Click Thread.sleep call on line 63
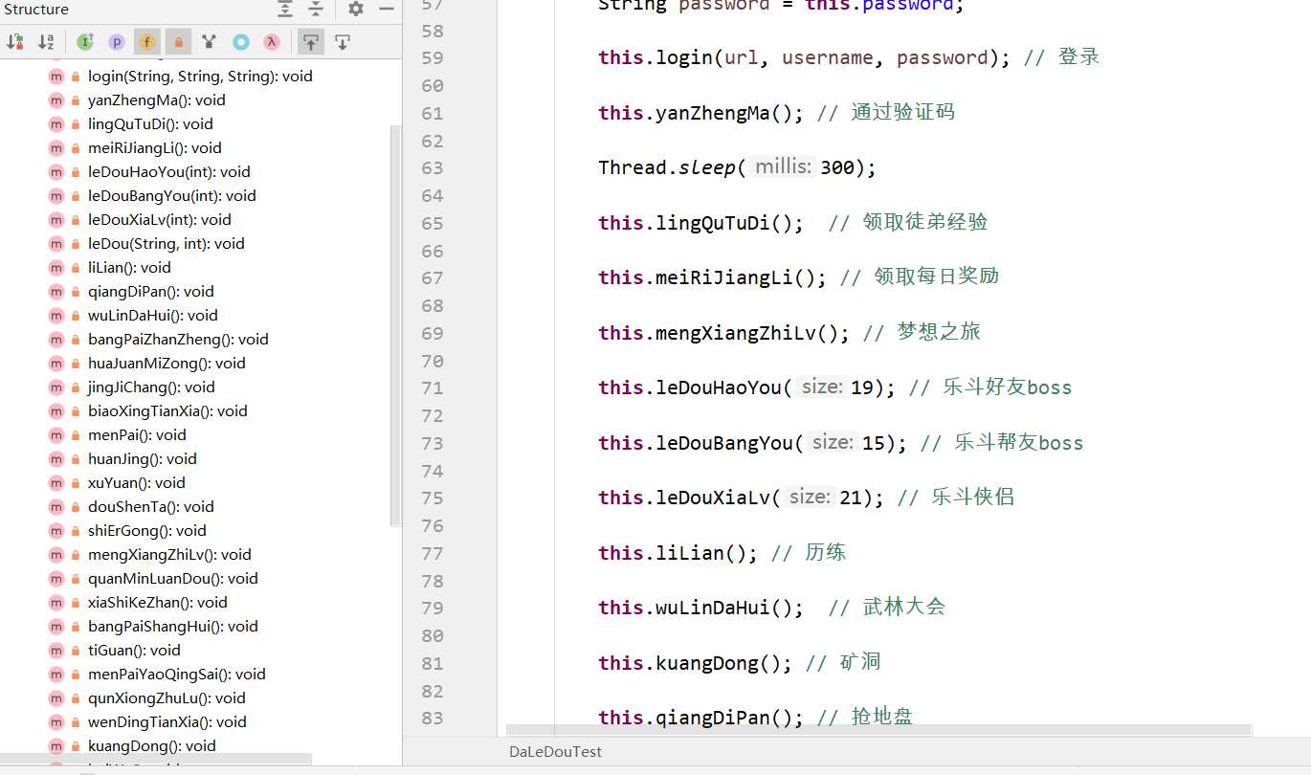Viewport: 1311px width, 775px height. tap(737, 167)
